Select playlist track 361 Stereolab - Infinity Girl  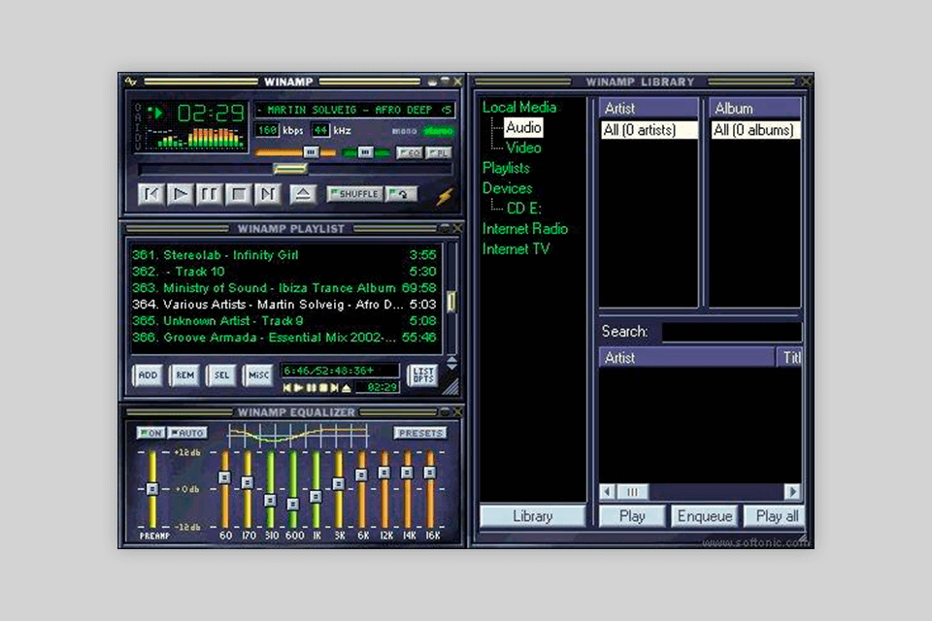284,255
